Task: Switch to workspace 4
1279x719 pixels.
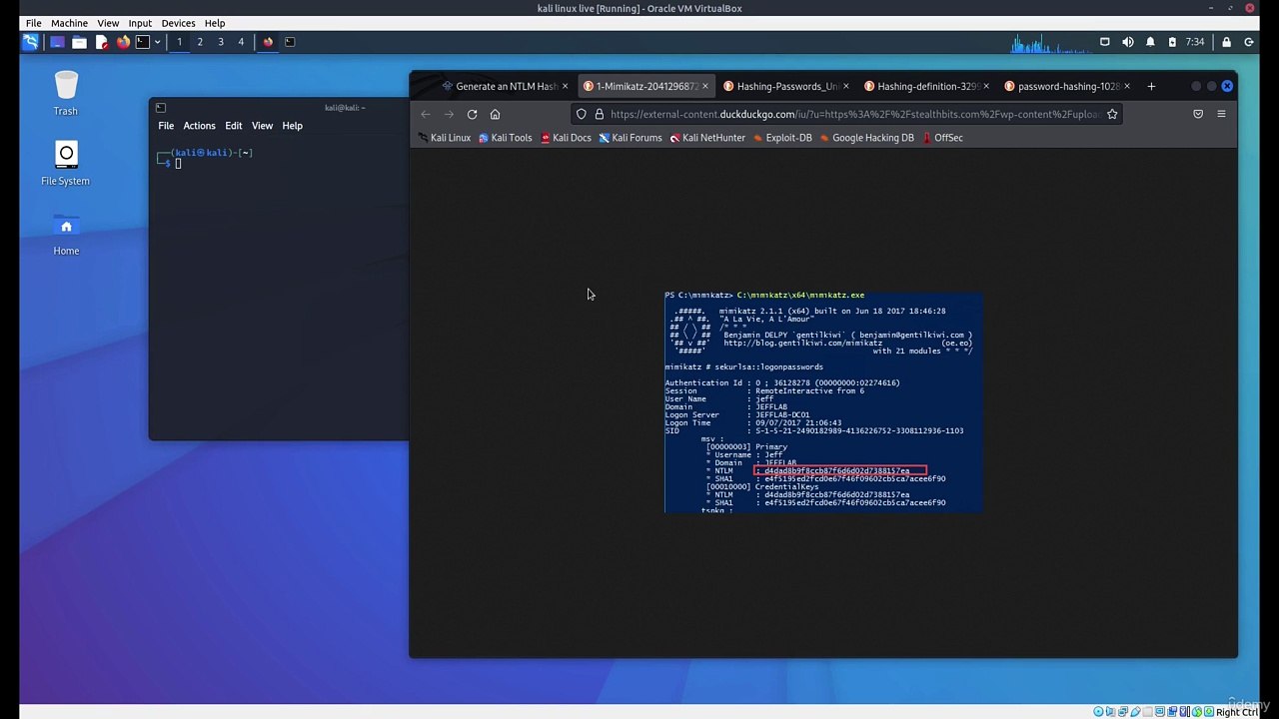Action: 241,42
